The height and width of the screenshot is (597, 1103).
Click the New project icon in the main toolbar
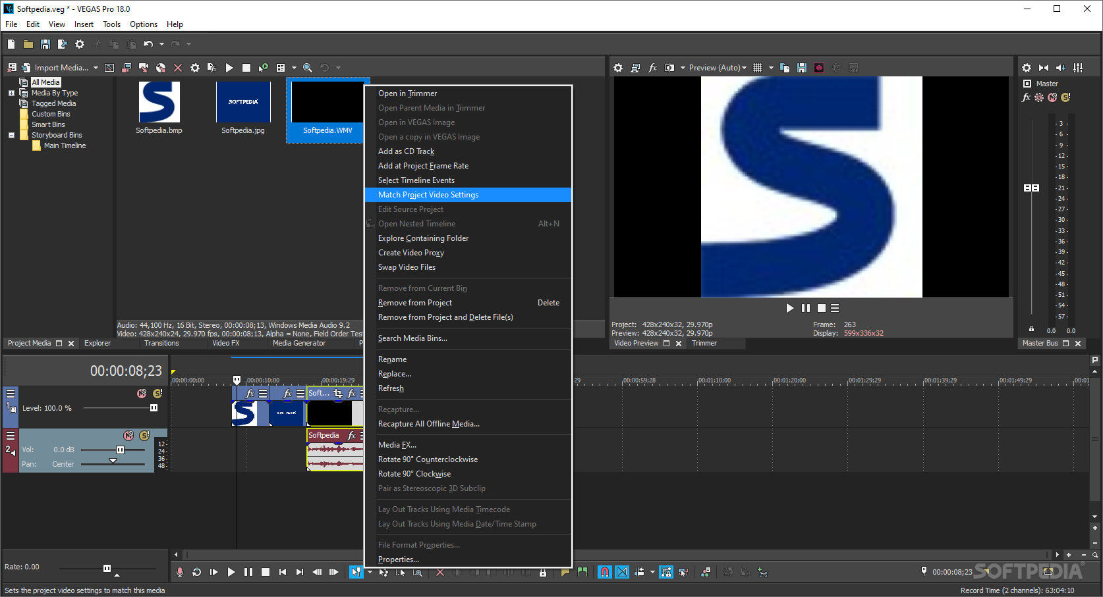11,44
